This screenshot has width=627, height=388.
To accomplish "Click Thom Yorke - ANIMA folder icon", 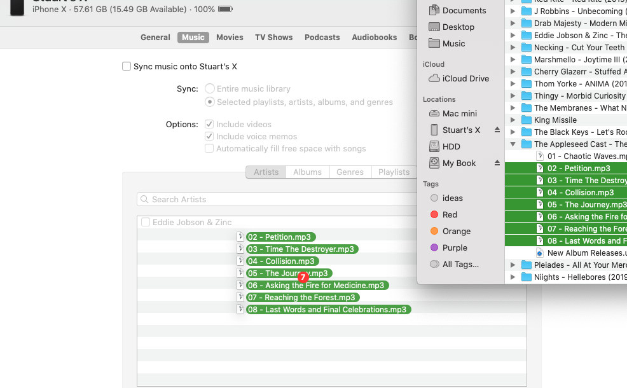I will [x=527, y=83].
